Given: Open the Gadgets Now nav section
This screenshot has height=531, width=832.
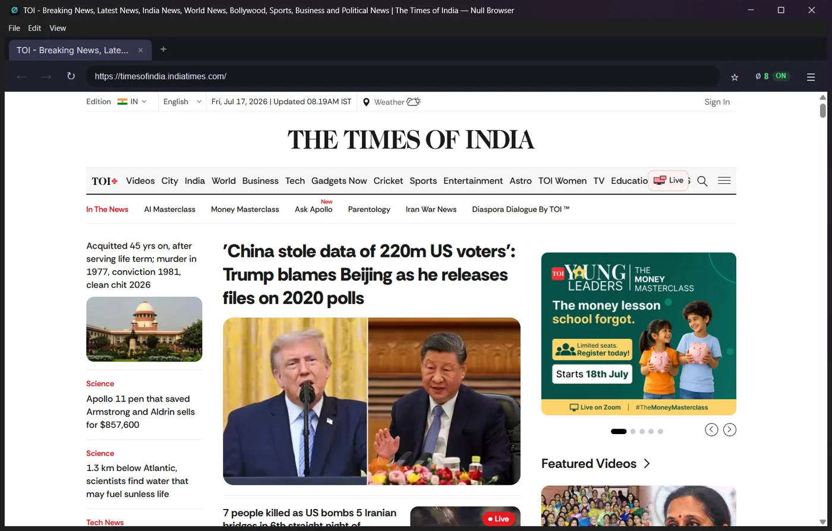Looking at the screenshot, I should coord(339,181).
